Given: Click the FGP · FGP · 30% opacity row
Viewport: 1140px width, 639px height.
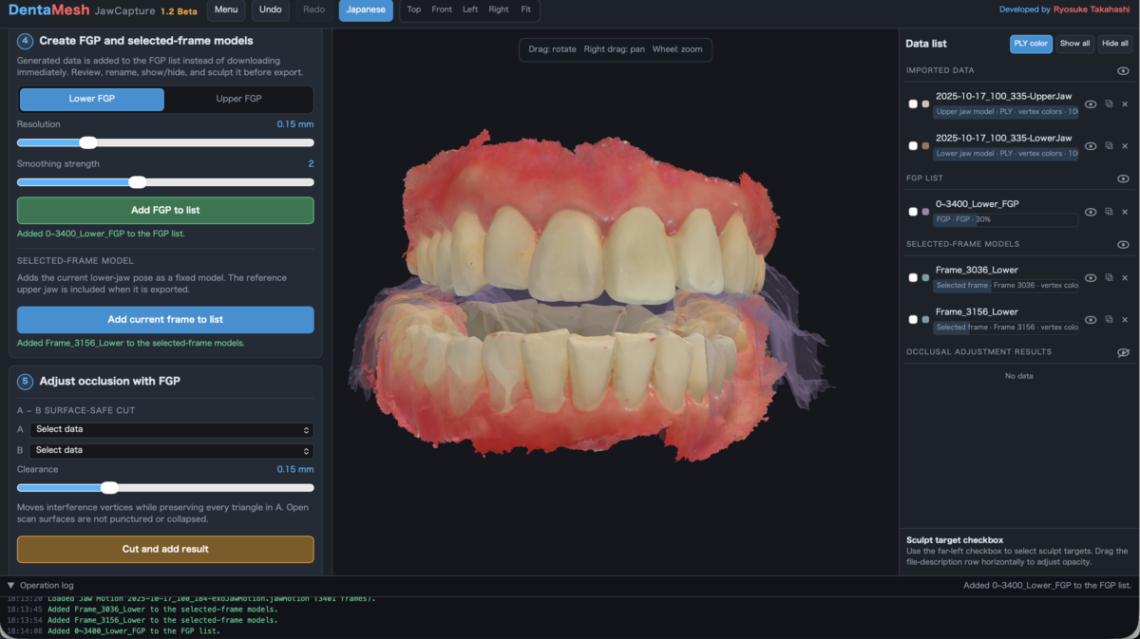Looking at the screenshot, I should pyautogui.click(x=1005, y=219).
